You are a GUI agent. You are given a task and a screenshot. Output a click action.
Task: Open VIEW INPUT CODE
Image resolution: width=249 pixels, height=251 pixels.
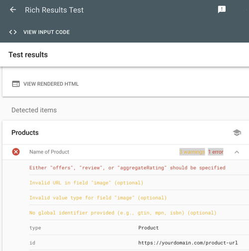tap(46, 32)
